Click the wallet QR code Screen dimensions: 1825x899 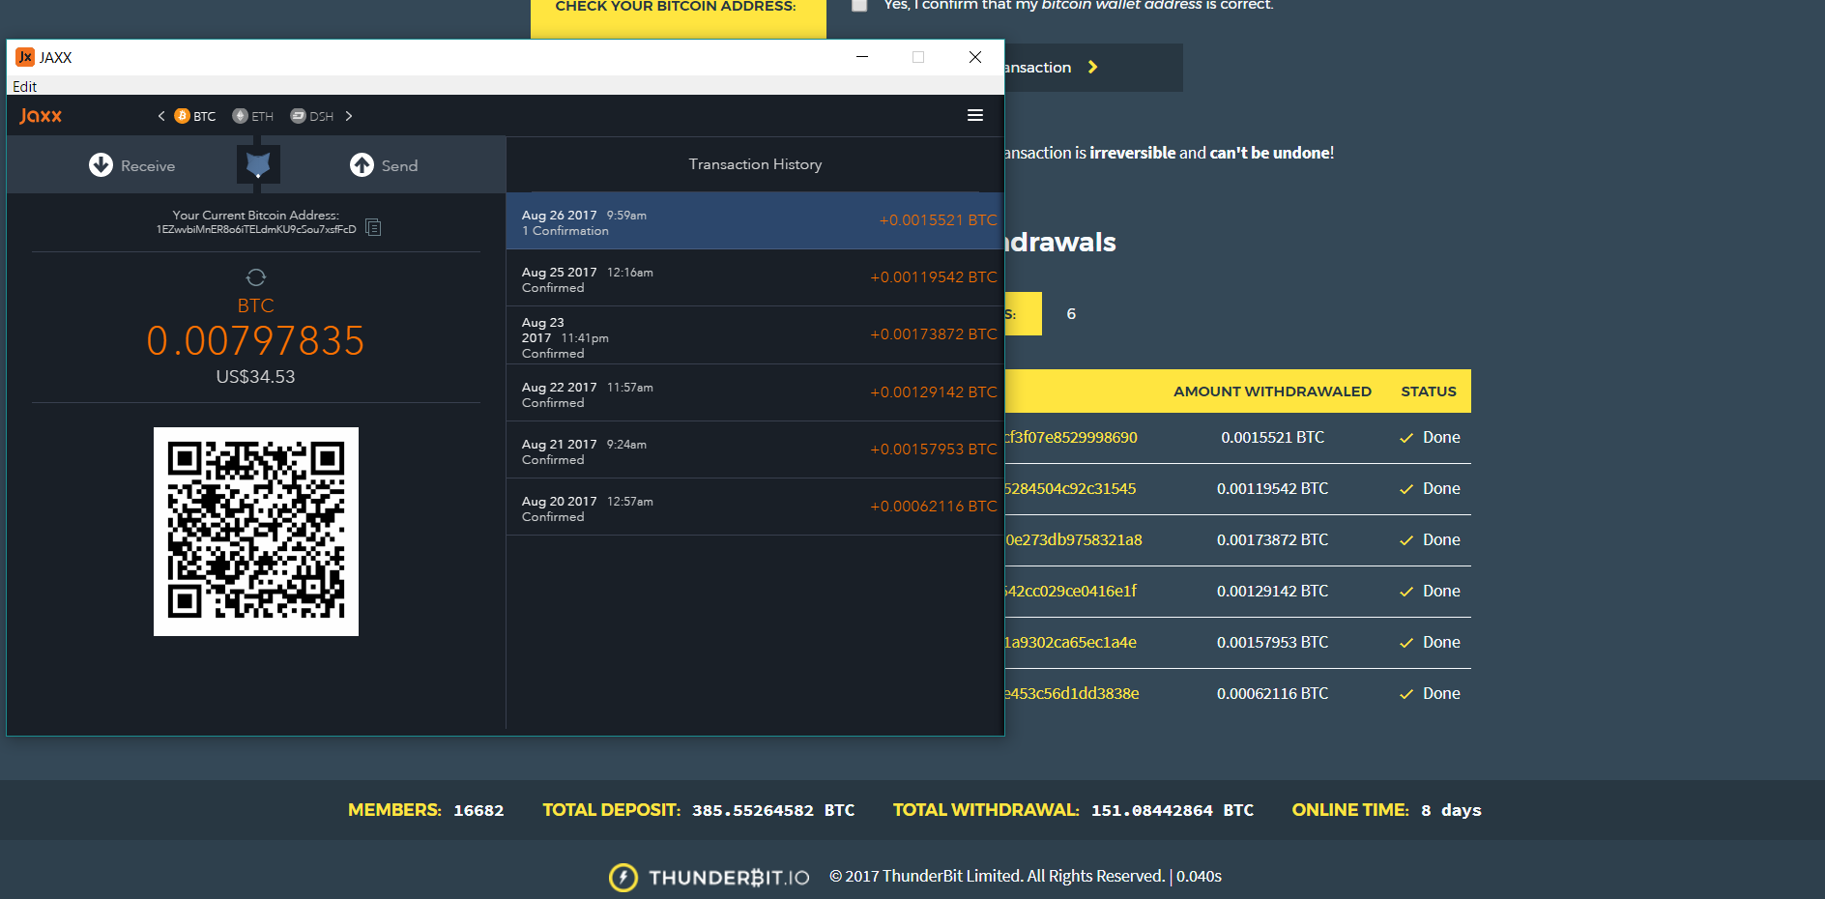tap(256, 532)
